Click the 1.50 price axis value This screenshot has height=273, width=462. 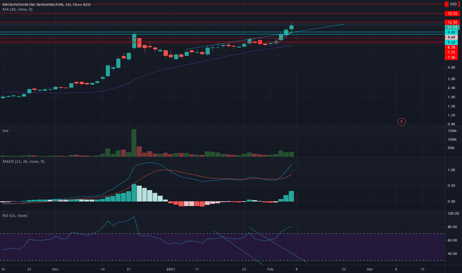451,106
